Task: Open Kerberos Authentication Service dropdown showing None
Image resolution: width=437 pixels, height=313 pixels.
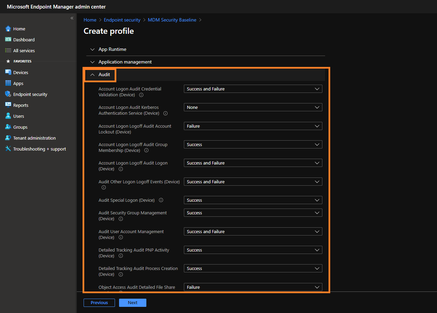Action: (x=253, y=107)
